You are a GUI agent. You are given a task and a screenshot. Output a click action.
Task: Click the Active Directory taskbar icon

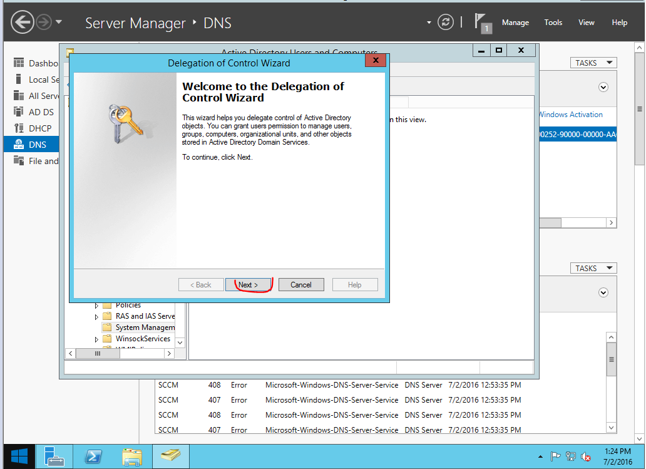170,456
